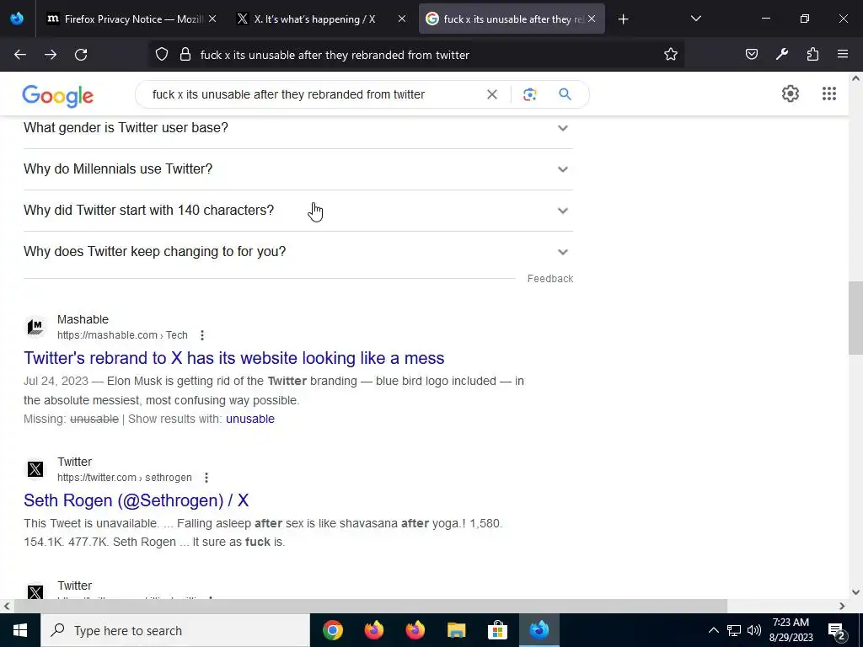Click the Feedback link
The image size is (863, 647).
click(549, 279)
